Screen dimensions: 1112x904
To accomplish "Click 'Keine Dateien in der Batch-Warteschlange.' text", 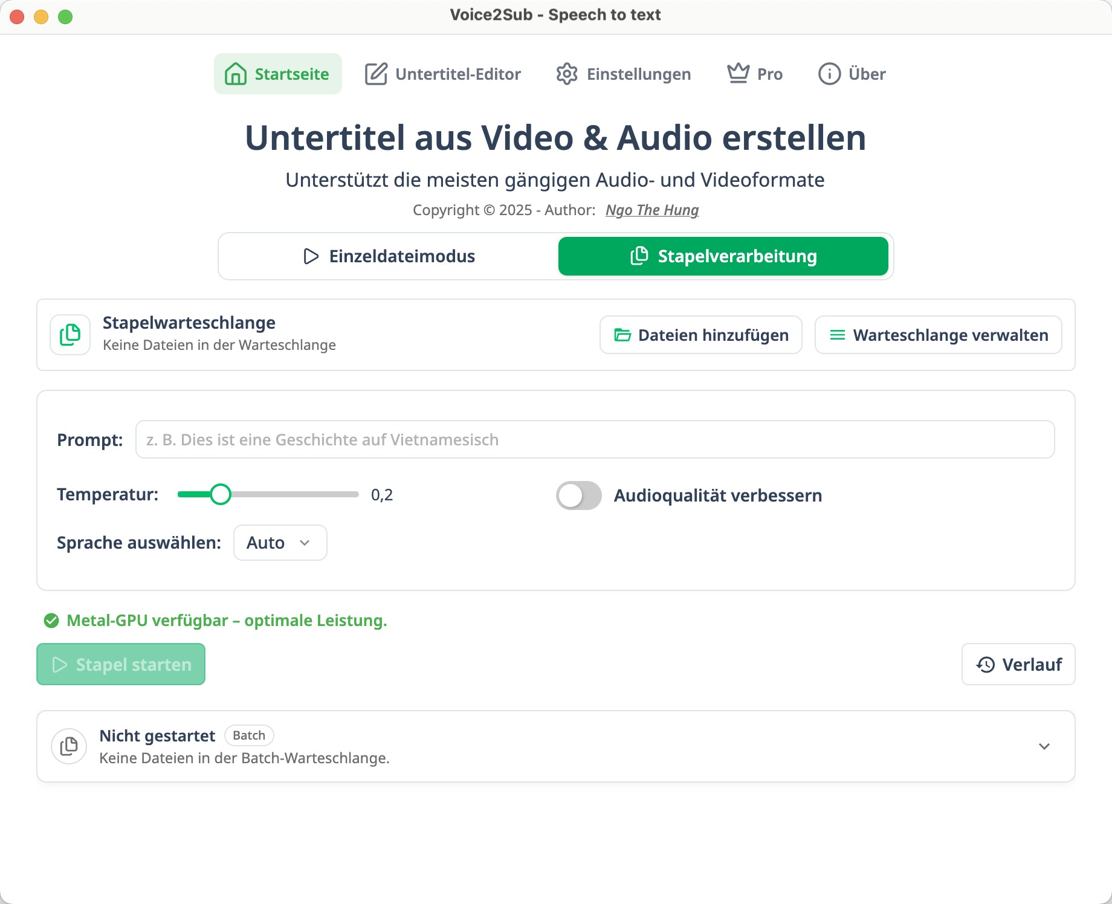I will click(244, 758).
